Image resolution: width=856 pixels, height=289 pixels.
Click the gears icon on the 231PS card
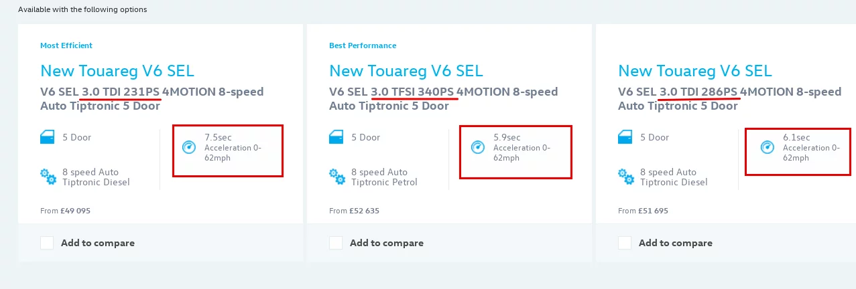tap(48, 177)
